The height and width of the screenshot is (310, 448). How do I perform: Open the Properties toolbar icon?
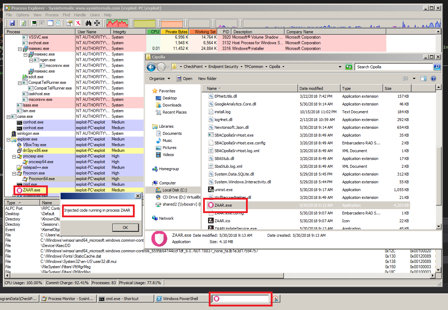tap(69, 23)
